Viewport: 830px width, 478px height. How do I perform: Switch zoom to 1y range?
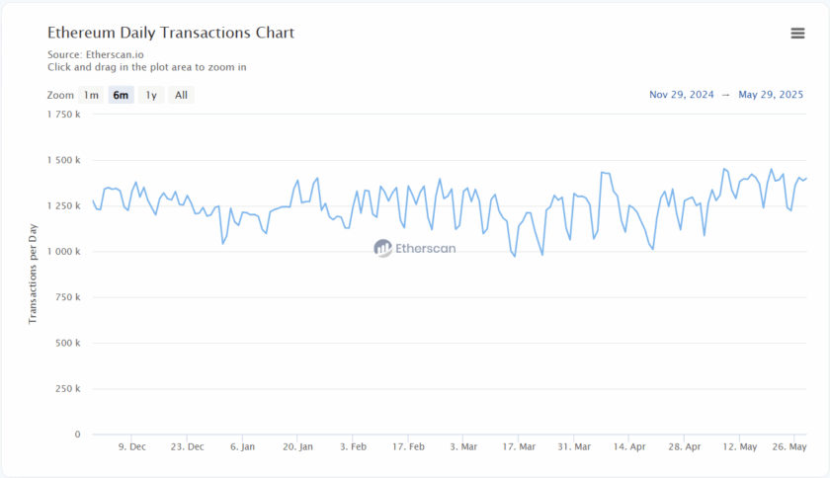point(151,96)
